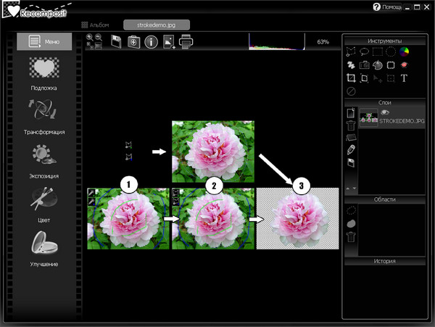Pick the rectangular marquee selection tool
This screenshot has width=435, height=327.
click(377, 51)
